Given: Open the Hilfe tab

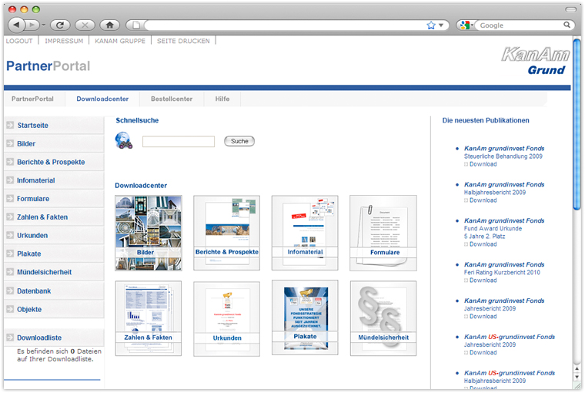Looking at the screenshot, I should tap(222, 99).
